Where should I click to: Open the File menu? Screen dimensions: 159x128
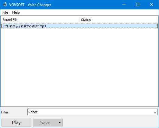[x=5, y=12]
